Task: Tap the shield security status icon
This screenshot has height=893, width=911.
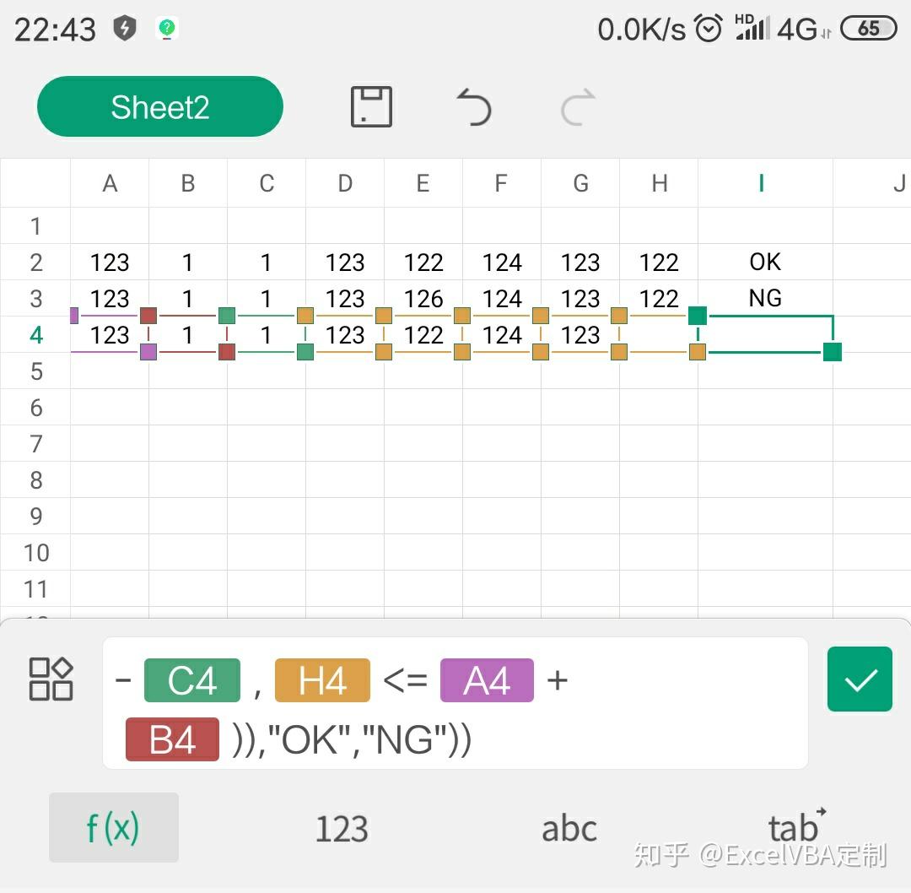Action: point(125,30)
